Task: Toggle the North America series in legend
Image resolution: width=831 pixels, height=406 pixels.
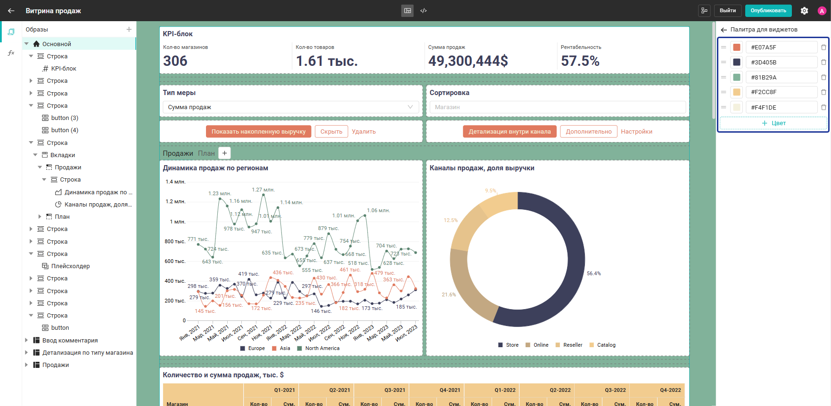Action: click(x=318, y=349)
